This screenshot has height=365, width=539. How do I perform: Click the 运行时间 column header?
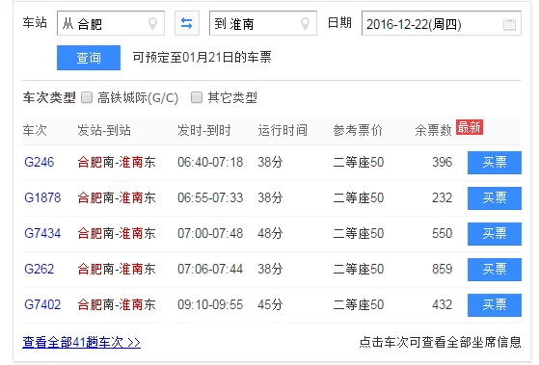(x=283, y=130)
